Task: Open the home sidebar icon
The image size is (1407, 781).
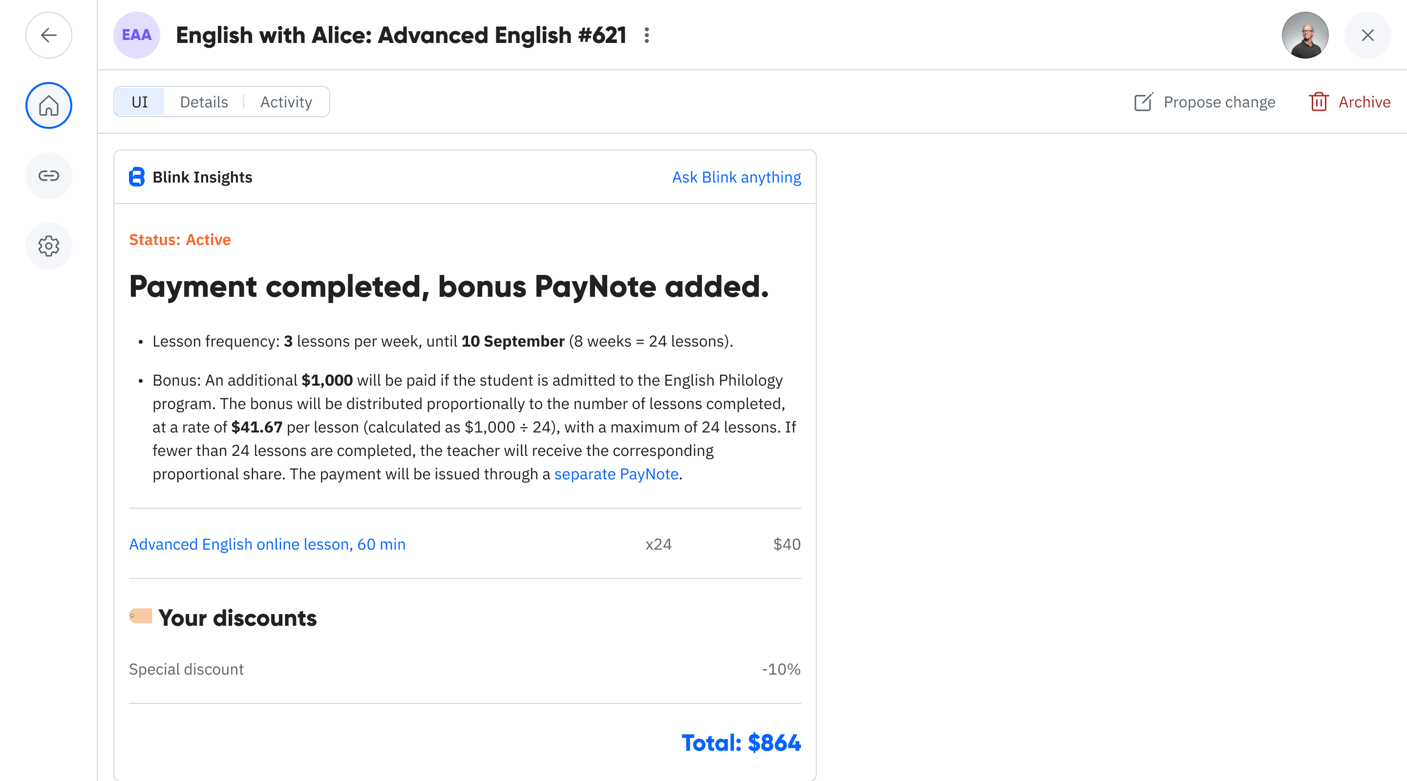Action: [x=49, y=105]
